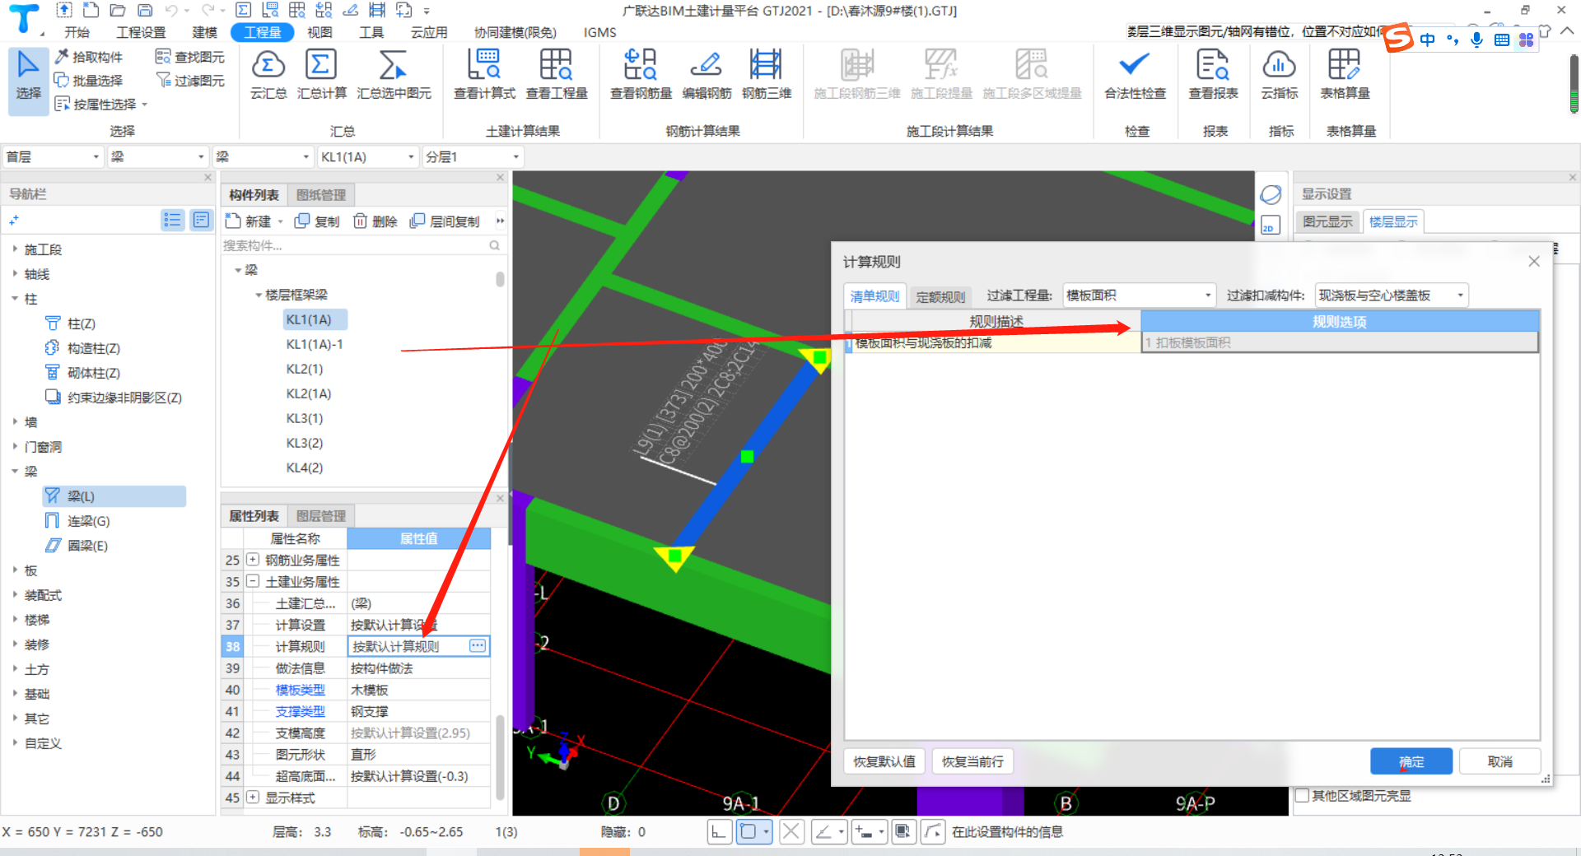This screenshot has height=856, width=1581.
Task: Click 拾取构件 pick component tool
Action: pyautogui.click(x=89, y=57)
